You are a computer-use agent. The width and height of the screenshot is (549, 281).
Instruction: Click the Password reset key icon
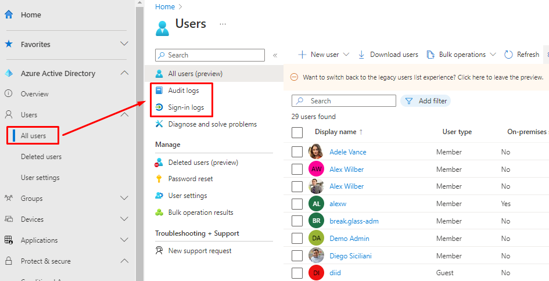point(159,179)
